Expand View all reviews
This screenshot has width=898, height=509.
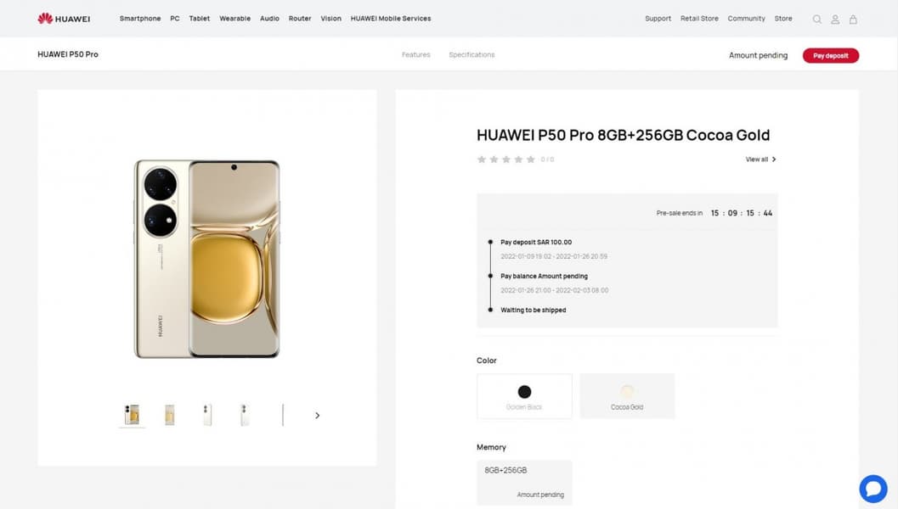tap(760, 159)
